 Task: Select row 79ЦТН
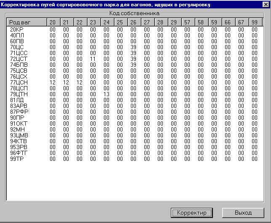135,94
